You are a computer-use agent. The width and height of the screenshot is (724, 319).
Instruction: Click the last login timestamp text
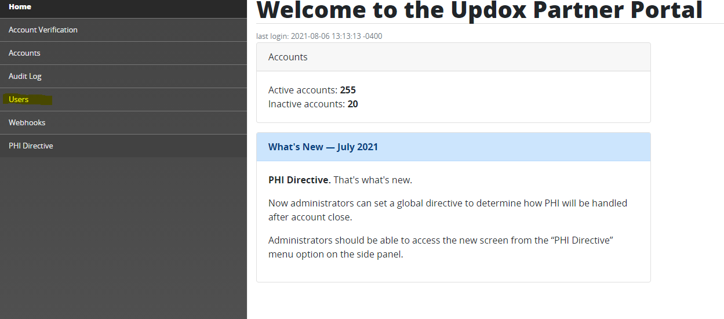click(319, 36)
